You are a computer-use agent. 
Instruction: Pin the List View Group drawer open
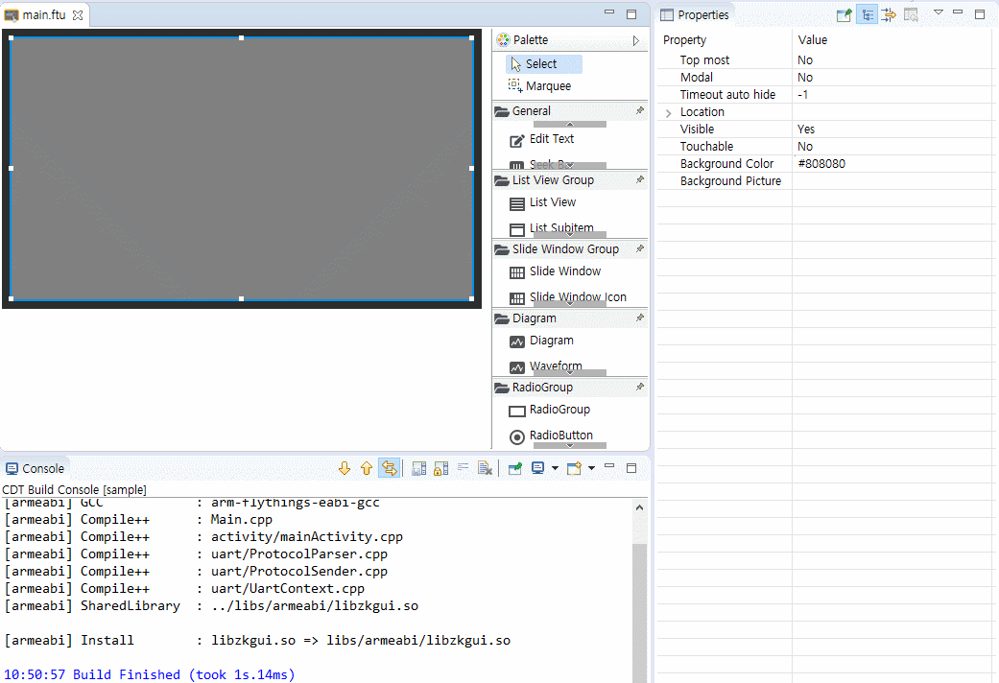[x=640, y=179]
